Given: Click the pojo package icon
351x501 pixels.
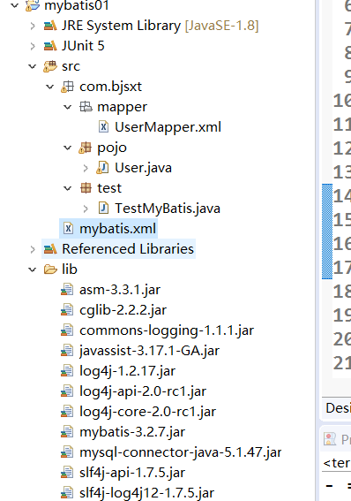Looking at the screenshot, I should pos(86,148).
